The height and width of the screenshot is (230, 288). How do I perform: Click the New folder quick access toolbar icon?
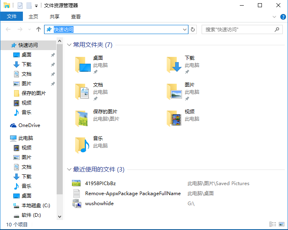point(29,6)
